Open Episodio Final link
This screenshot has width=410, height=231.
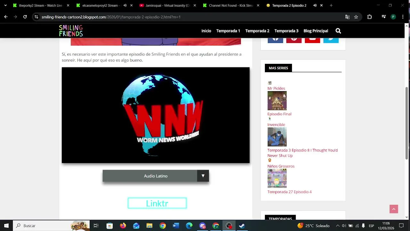pos(279,114)
